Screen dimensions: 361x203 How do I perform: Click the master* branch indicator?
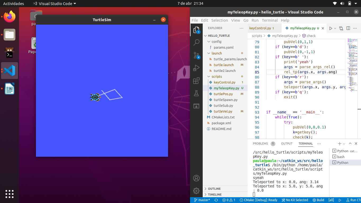click(x=202, y=200)
